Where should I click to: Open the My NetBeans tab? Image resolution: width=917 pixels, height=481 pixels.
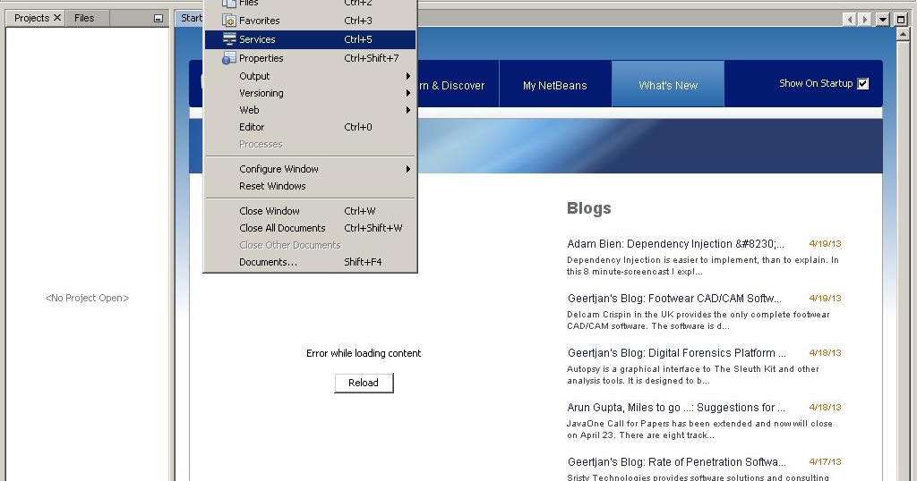tap(554, 85)
